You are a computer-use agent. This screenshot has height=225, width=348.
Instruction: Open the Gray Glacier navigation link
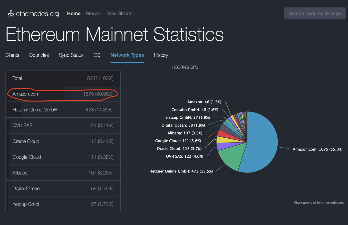[x=119, y=14]
